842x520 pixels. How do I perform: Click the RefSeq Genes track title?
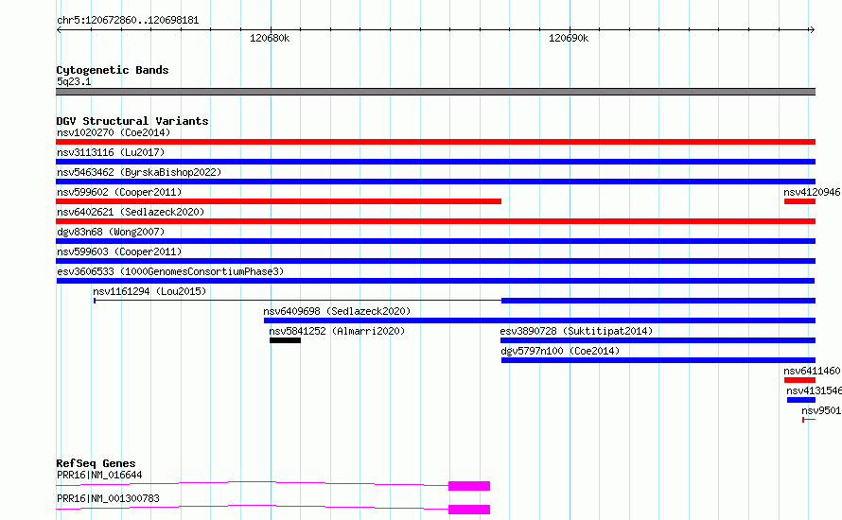(96, 463)
